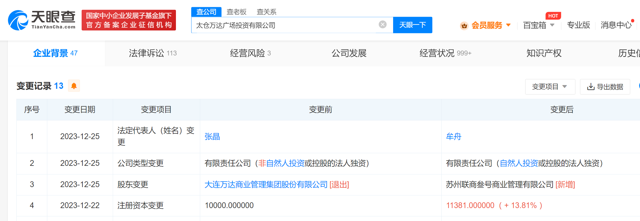Open the 经营风险 tab

pyautogui.click(x=250, y=53)
